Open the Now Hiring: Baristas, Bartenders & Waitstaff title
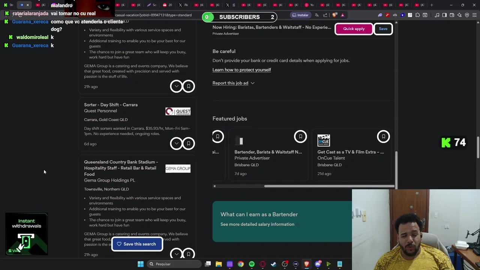The image size is (480, 270). 272,27
